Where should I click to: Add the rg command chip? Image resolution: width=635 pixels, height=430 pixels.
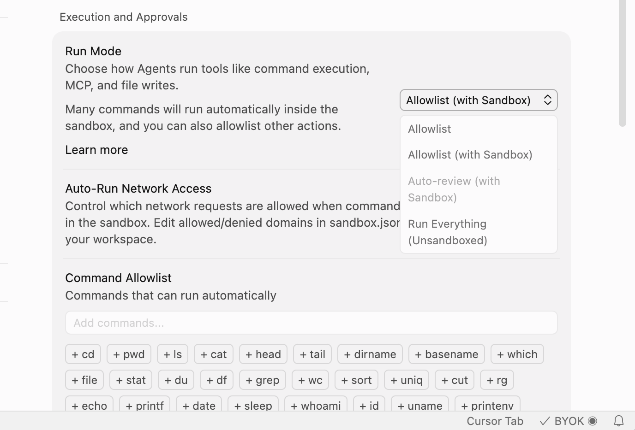497,380
